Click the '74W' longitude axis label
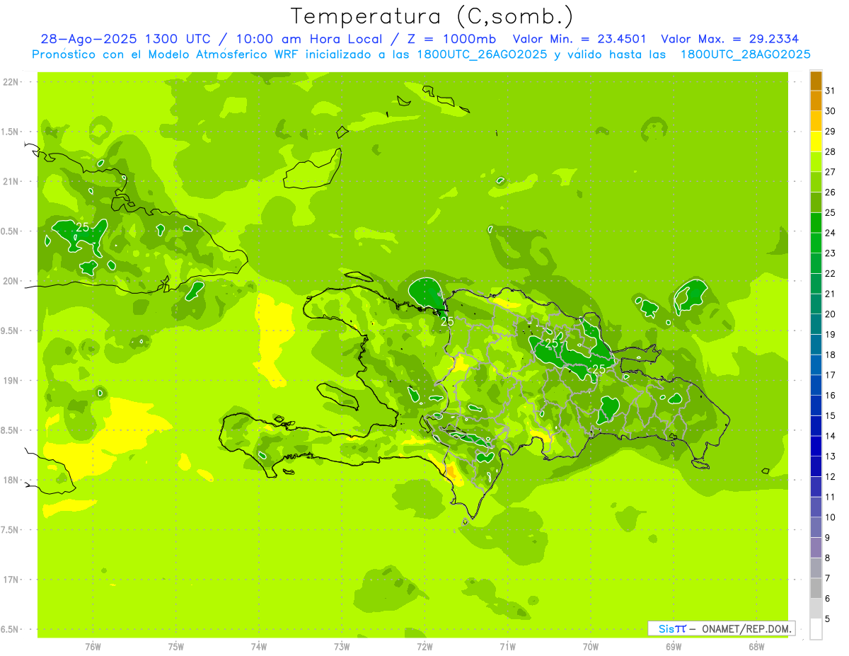849x656 pixels. (x=259, y=647)
